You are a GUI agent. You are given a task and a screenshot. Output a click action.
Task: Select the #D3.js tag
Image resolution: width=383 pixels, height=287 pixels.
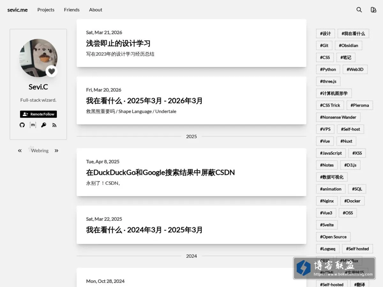point(350,165)
